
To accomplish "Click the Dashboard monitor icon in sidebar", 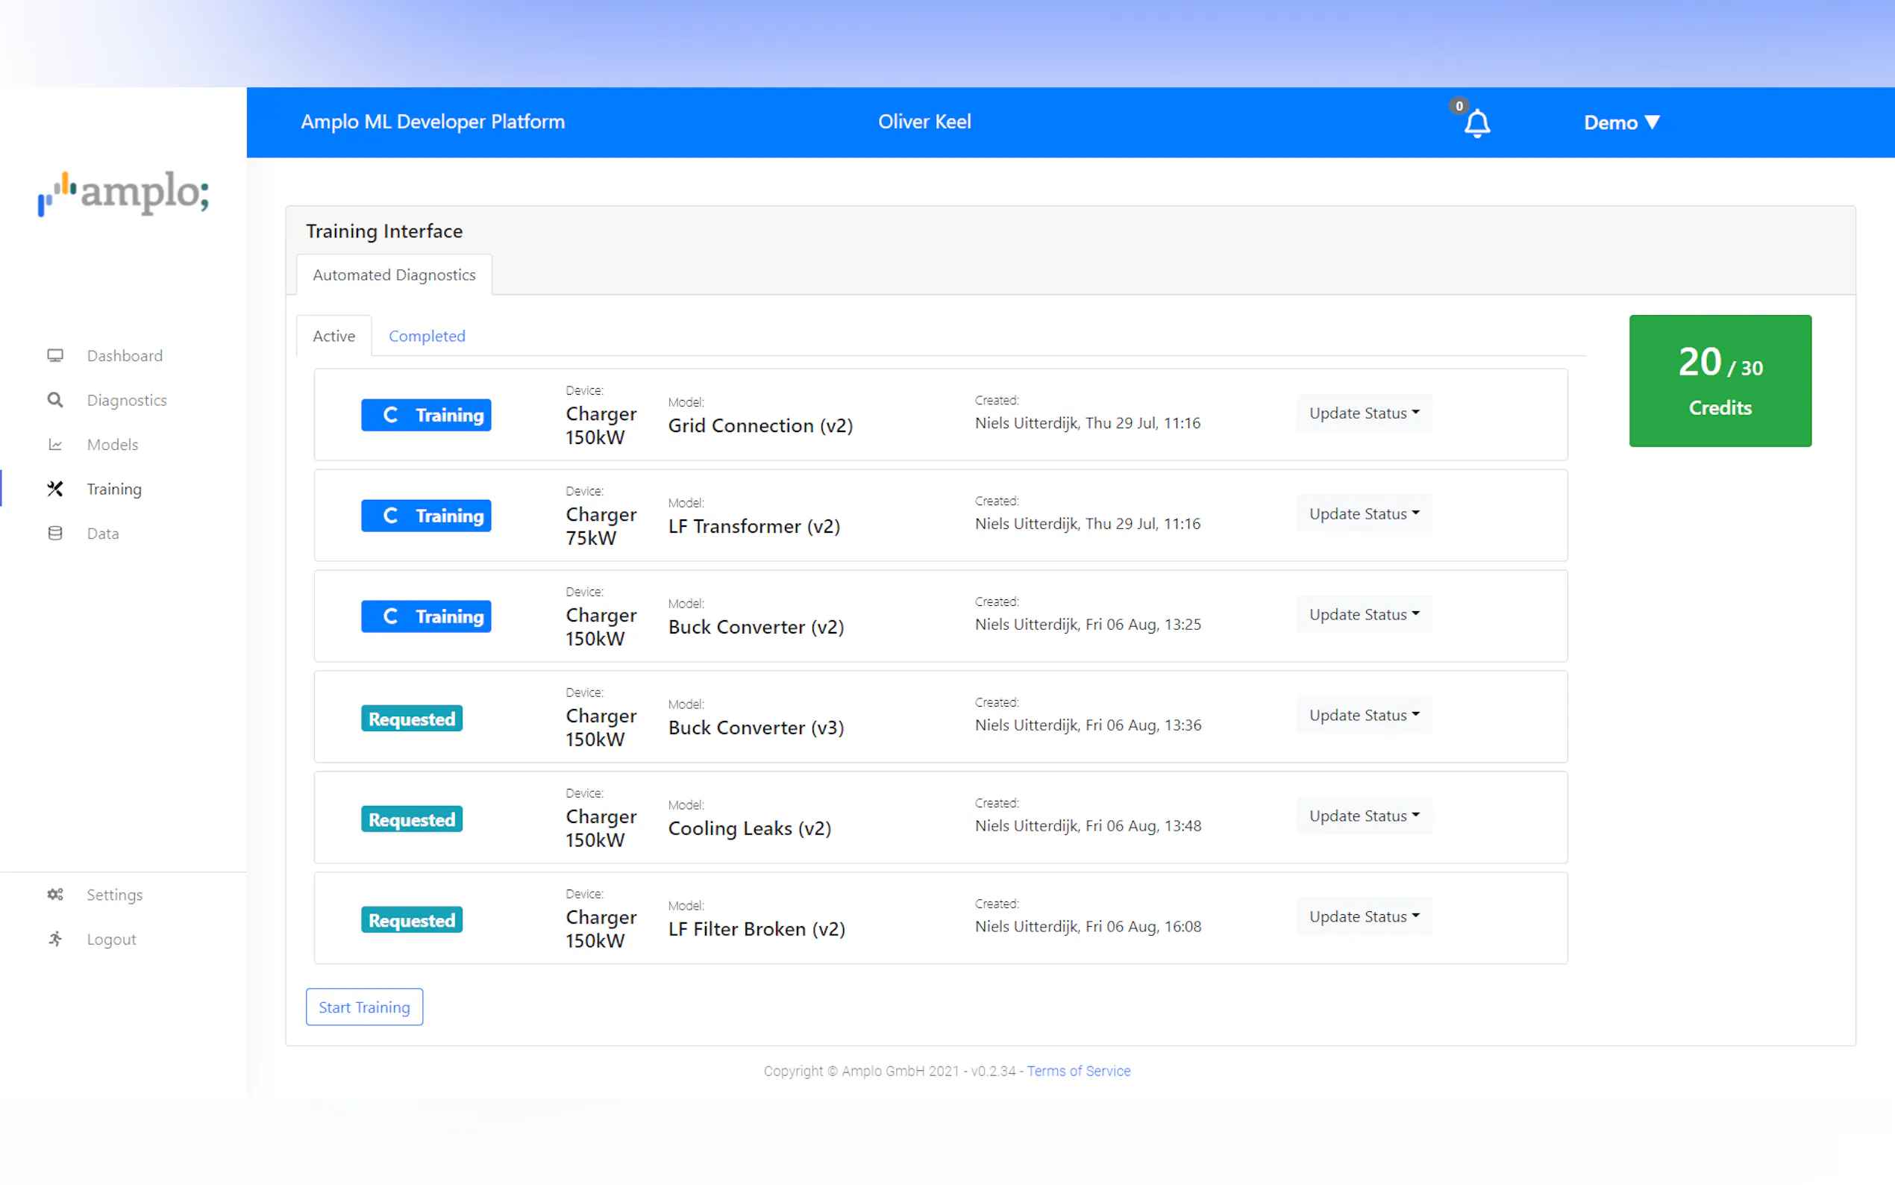I will (55, 356).
